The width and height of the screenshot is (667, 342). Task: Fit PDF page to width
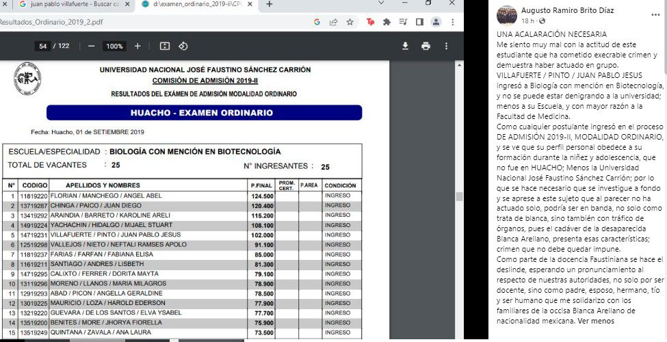pos(165,46)
